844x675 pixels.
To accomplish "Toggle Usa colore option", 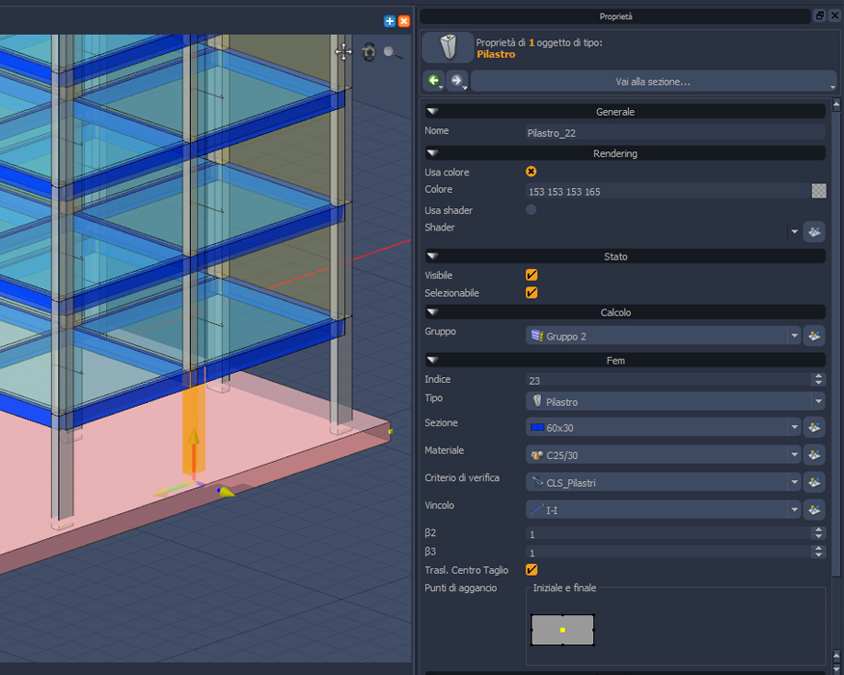I will tap(531, 172).
